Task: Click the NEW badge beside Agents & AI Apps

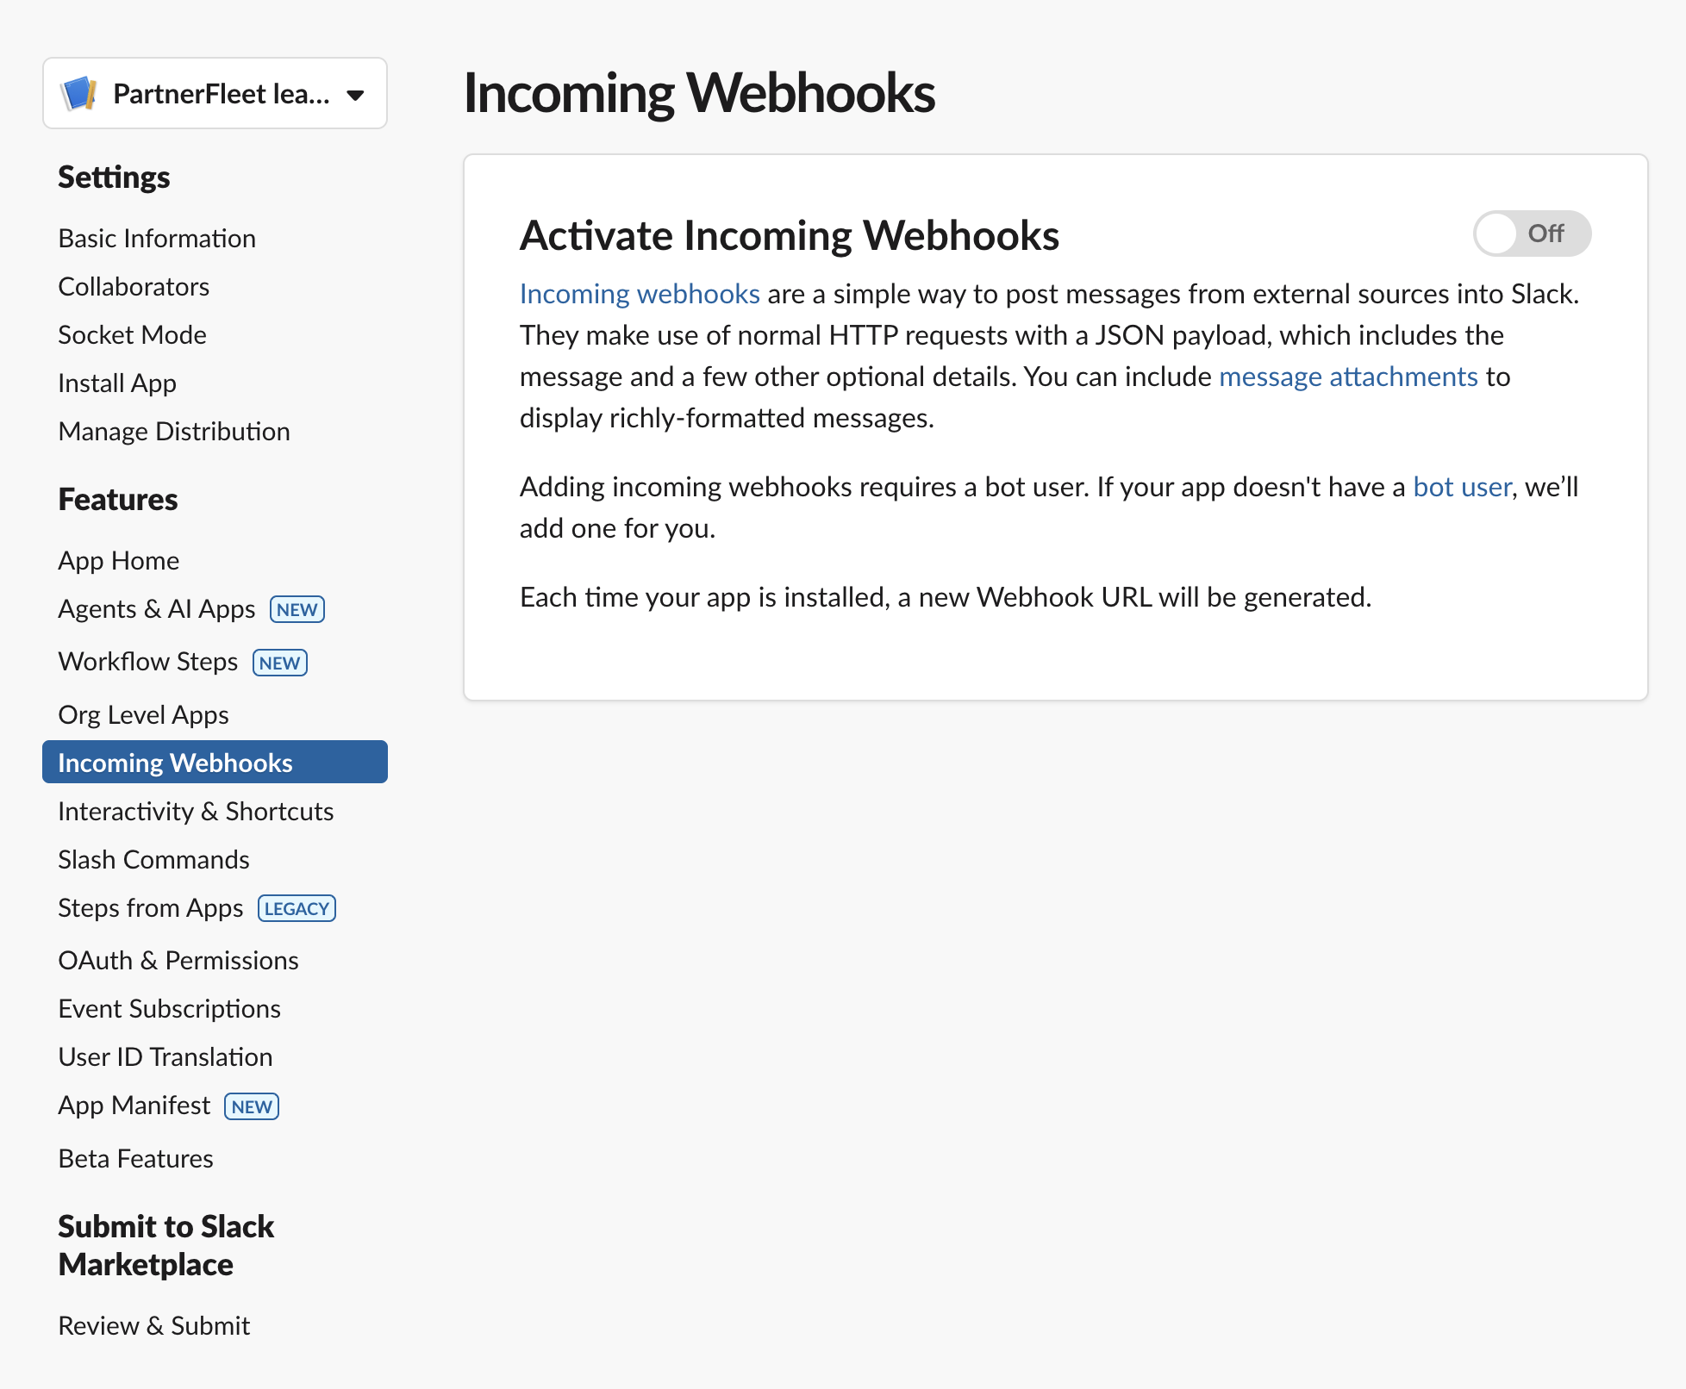Action: tap(297, 609)
